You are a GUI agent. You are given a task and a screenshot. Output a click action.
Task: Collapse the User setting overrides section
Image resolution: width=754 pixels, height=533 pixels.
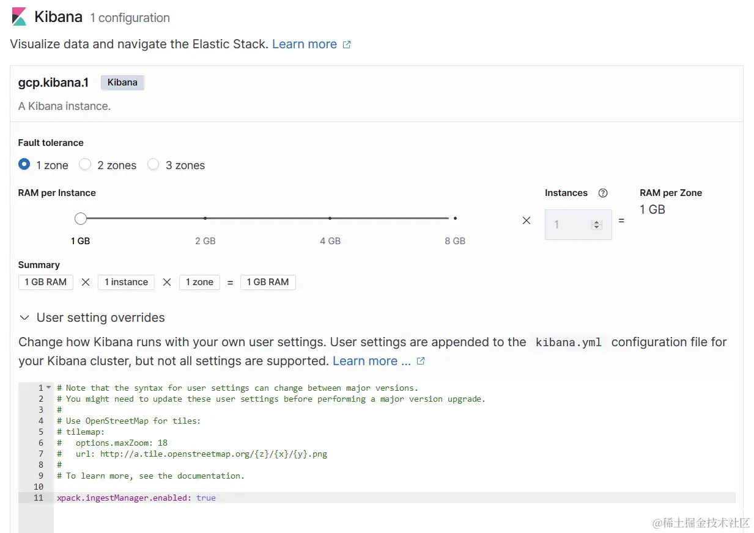pyautogui.click(x=24, y=317)
